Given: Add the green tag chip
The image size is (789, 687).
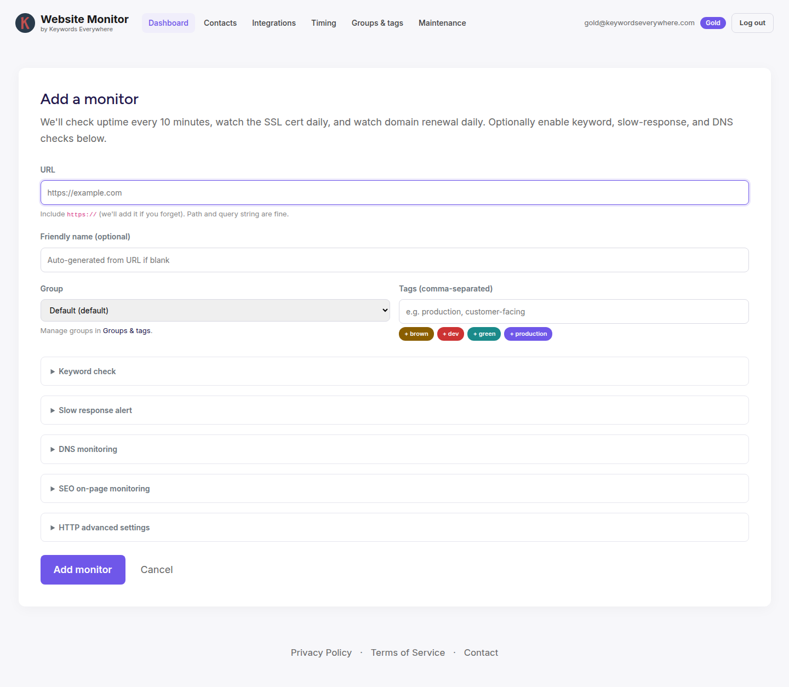Looking at the screenshot, I should [x=484, y=334].
